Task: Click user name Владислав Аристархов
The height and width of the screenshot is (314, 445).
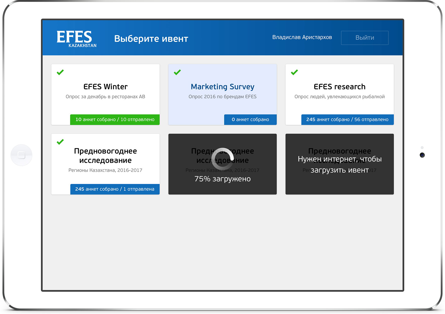Action: pyautogui.click(x=302, y=37)
